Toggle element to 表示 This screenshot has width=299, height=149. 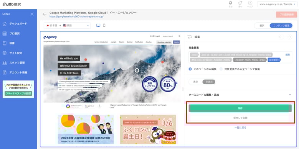click(x=196, y=82)
